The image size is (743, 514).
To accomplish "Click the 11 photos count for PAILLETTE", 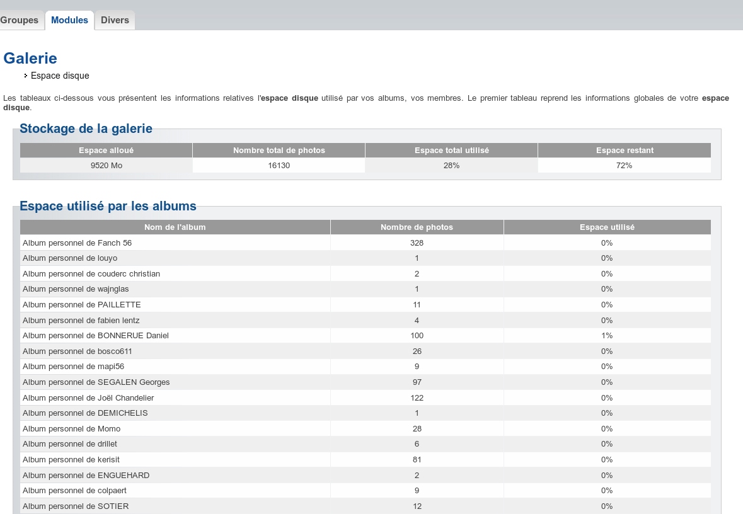I will click(x=417, y=305).
